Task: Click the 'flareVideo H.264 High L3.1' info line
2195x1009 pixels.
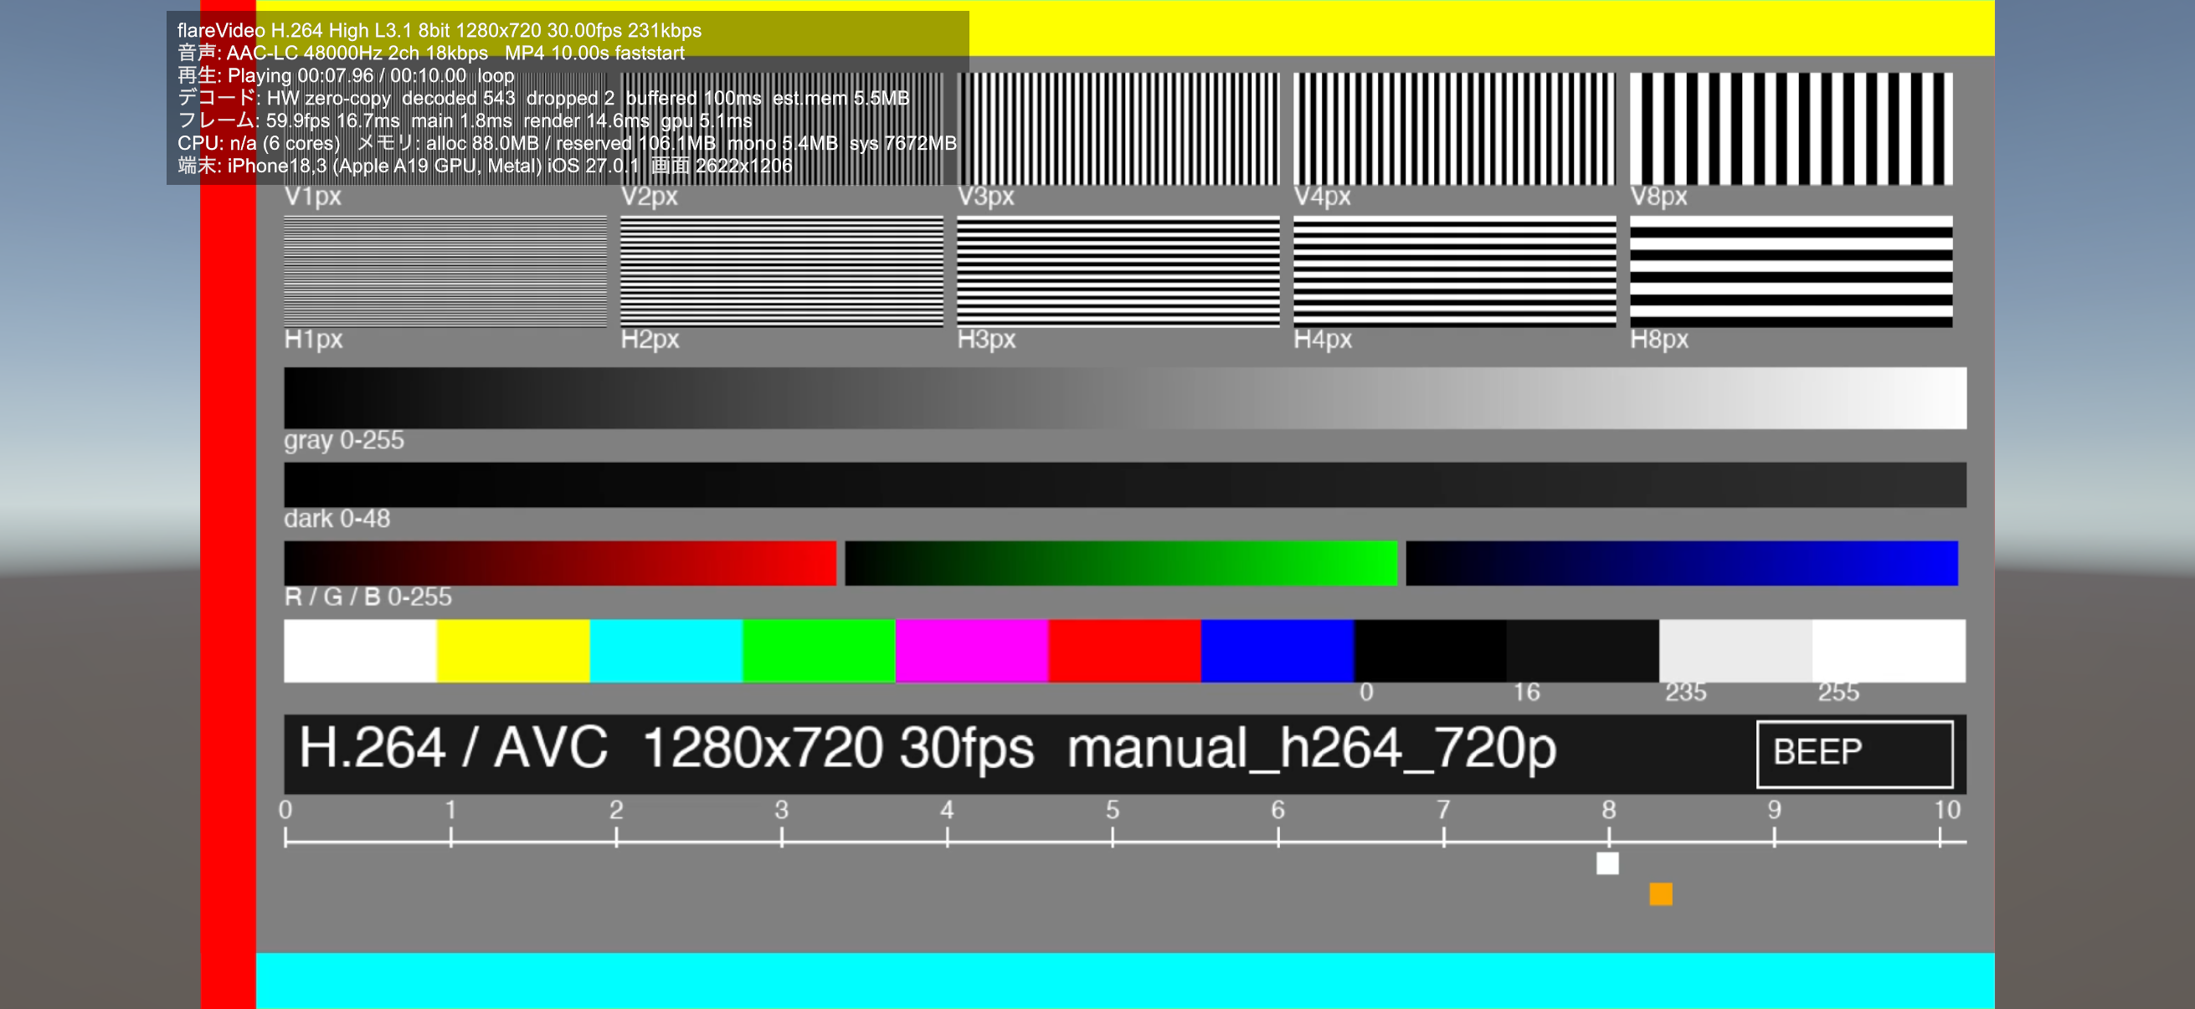Action: click(x=439, y=31)
